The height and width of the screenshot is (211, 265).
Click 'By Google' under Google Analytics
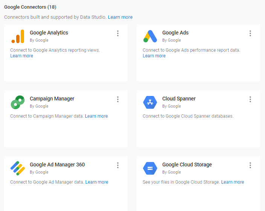click(x=39, y=40)
